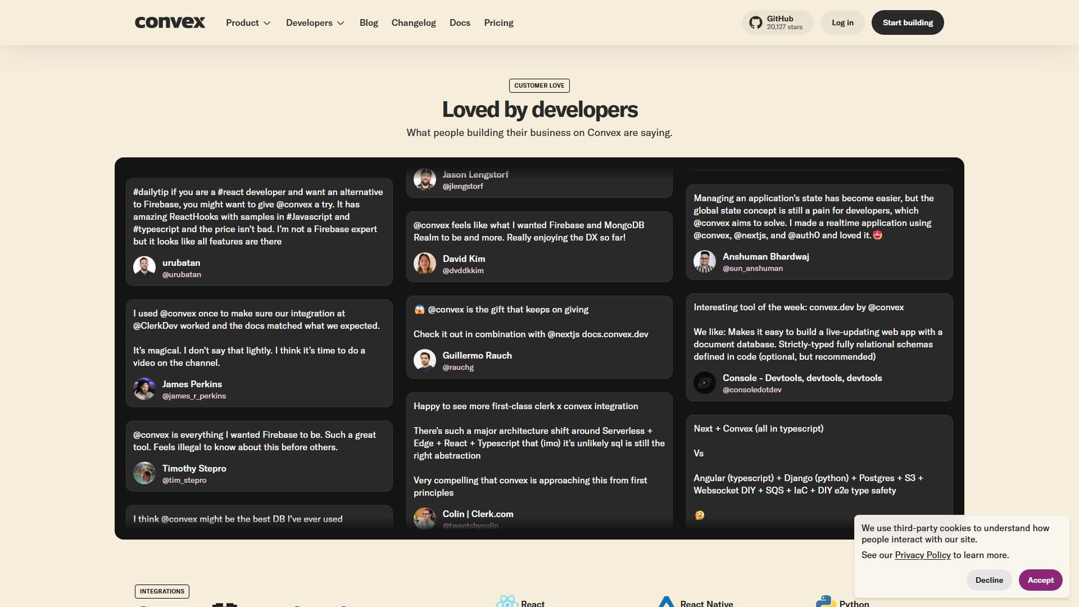Screen dimensions: 1079x607
Task: Click the Console - Devtools name
Action: pos(802,378)
